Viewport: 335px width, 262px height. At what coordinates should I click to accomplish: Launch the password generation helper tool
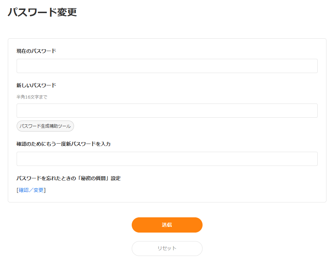coord(45,126)
